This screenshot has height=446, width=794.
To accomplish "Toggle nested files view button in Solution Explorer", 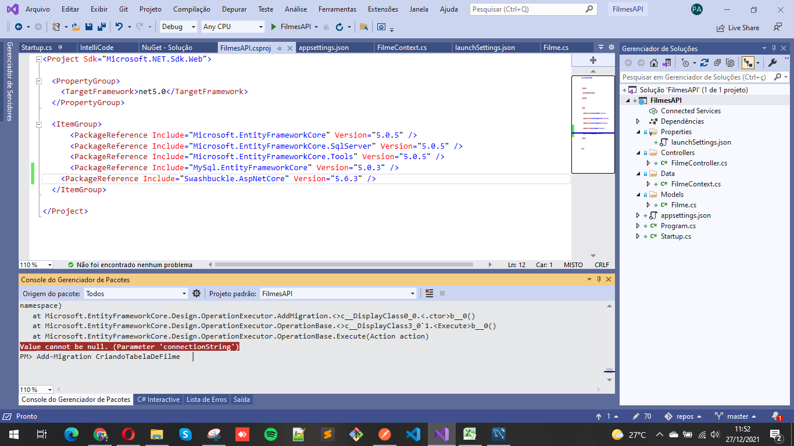I will coord(748,63).
